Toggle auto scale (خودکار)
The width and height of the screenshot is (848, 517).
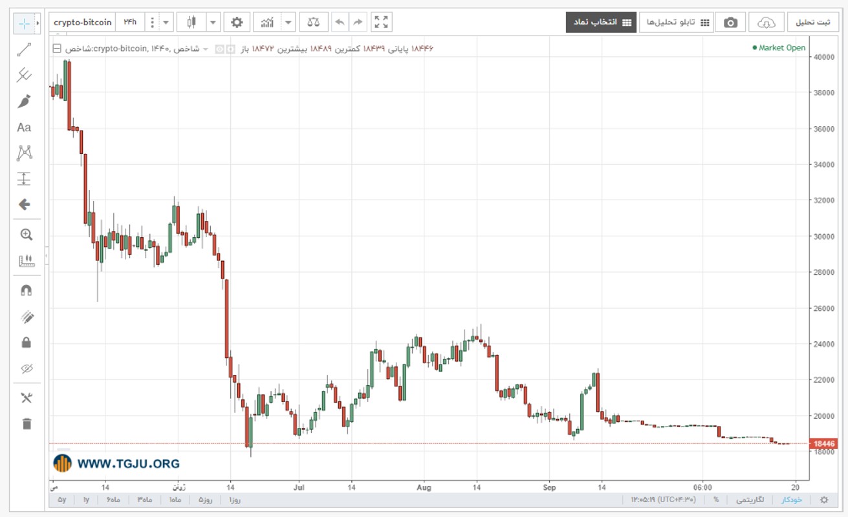[792, 500]
